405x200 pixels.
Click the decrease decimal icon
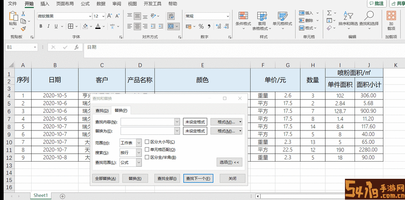tap(227, 26)
